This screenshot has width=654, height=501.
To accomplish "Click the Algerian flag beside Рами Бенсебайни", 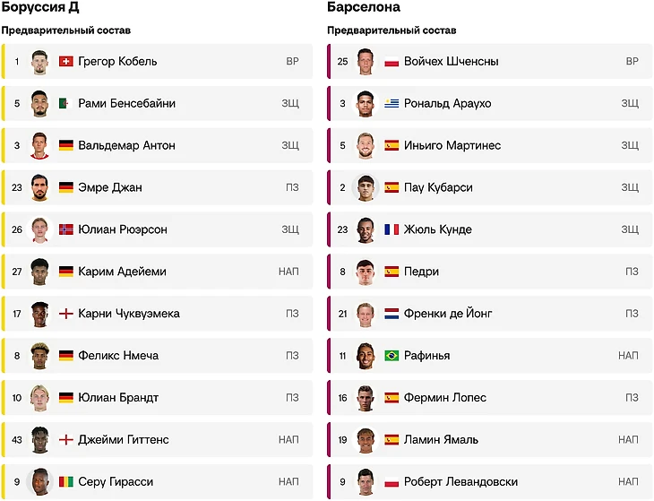I will pos(65,104).
